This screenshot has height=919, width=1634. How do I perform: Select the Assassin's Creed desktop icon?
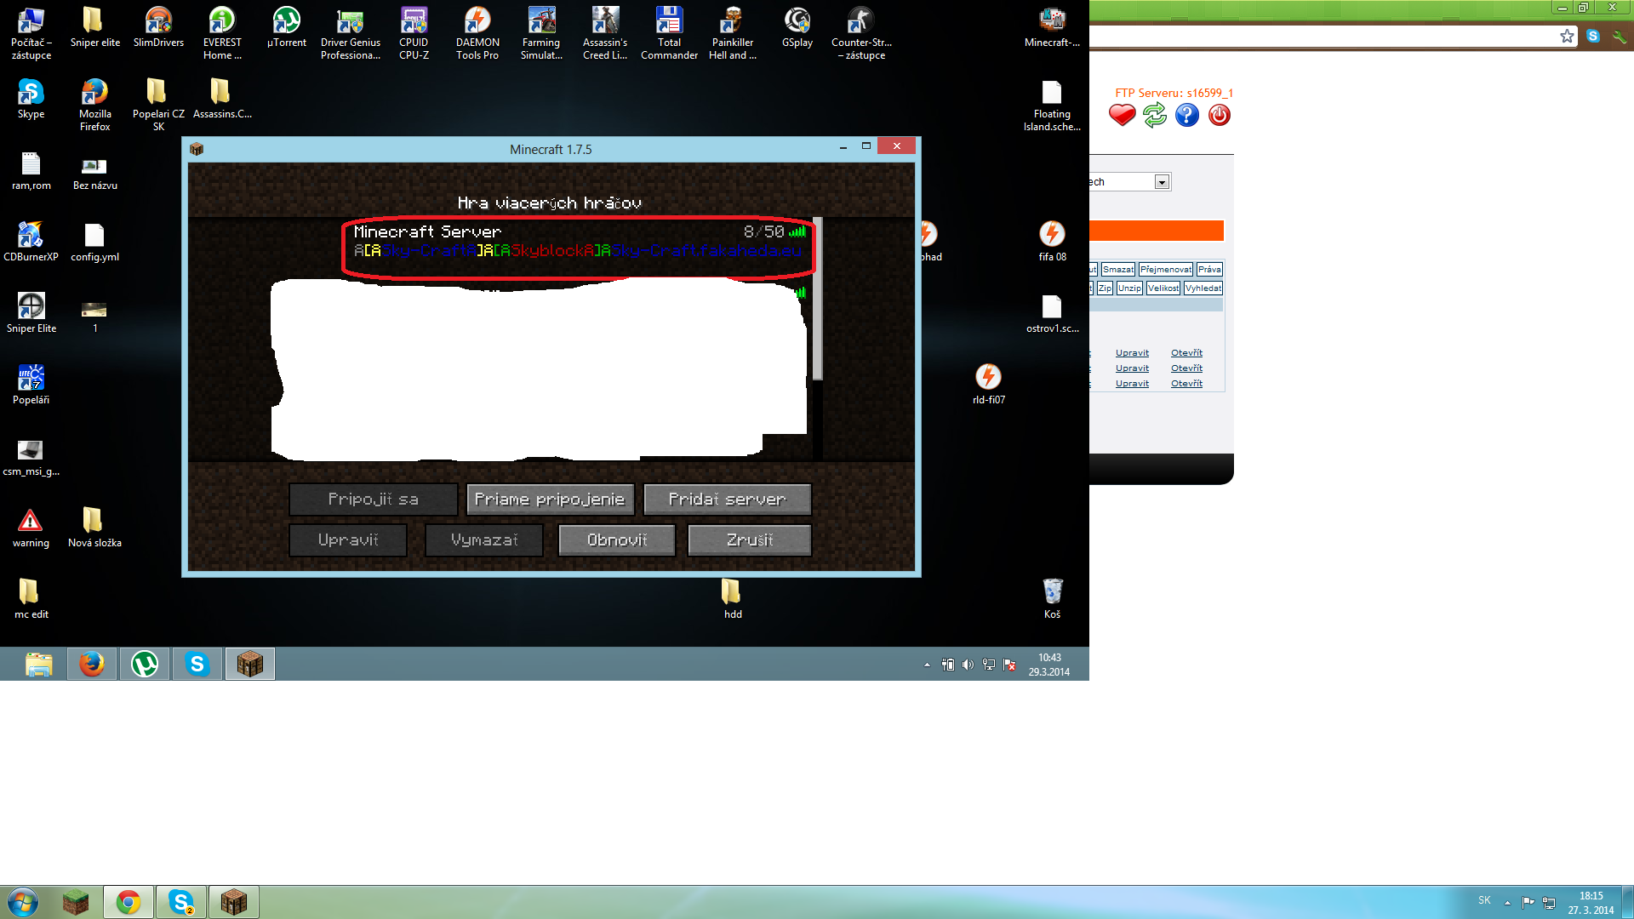(x=605, y=34)
